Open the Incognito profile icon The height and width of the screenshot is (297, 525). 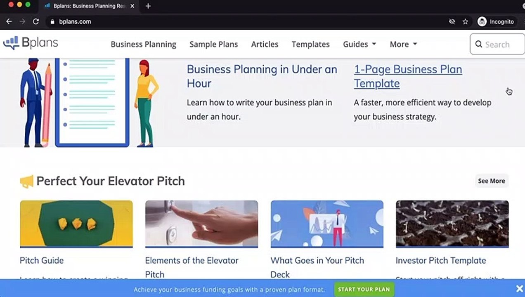[x=482, y=21]
